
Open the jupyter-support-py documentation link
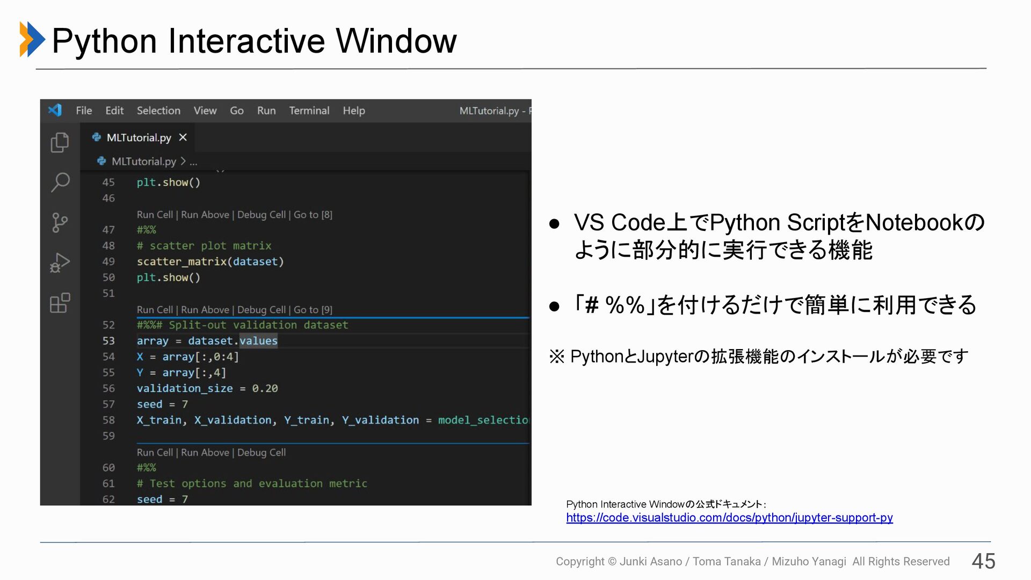pos(729,518)
